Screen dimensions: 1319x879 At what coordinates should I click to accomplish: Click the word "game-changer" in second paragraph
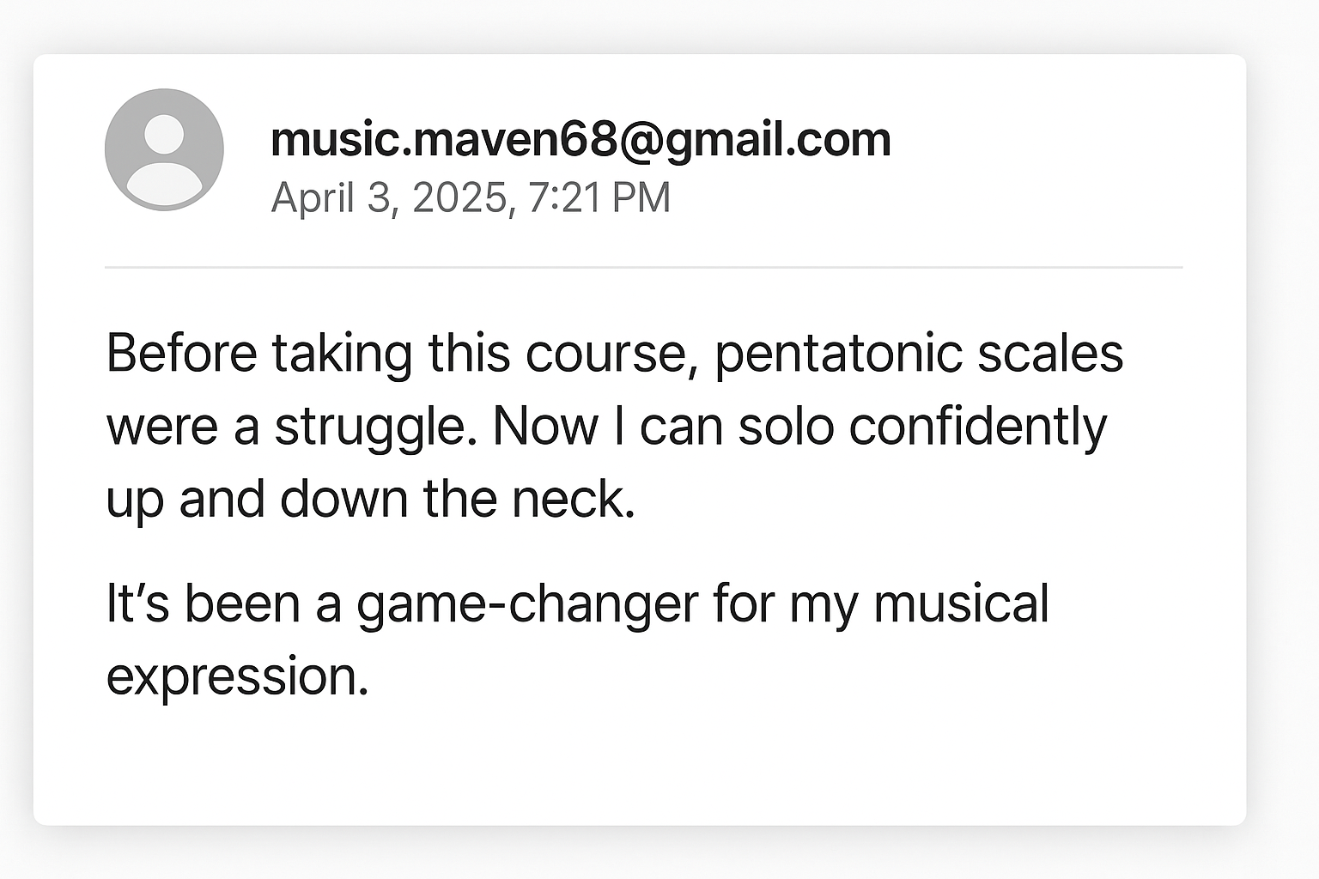pos(527,604)
